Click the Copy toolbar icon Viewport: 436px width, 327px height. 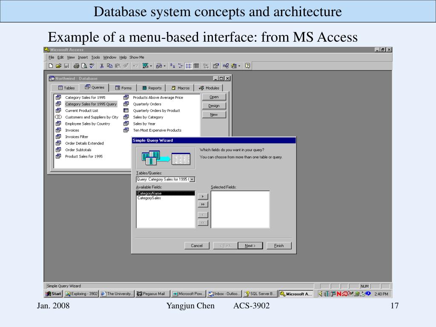tap(109, 66)
